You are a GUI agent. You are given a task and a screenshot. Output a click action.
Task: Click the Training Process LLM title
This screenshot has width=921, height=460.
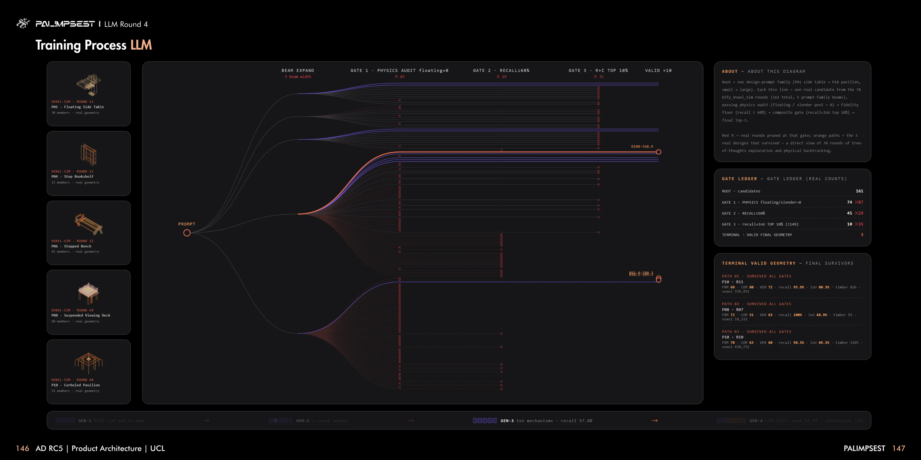[94, 45]
